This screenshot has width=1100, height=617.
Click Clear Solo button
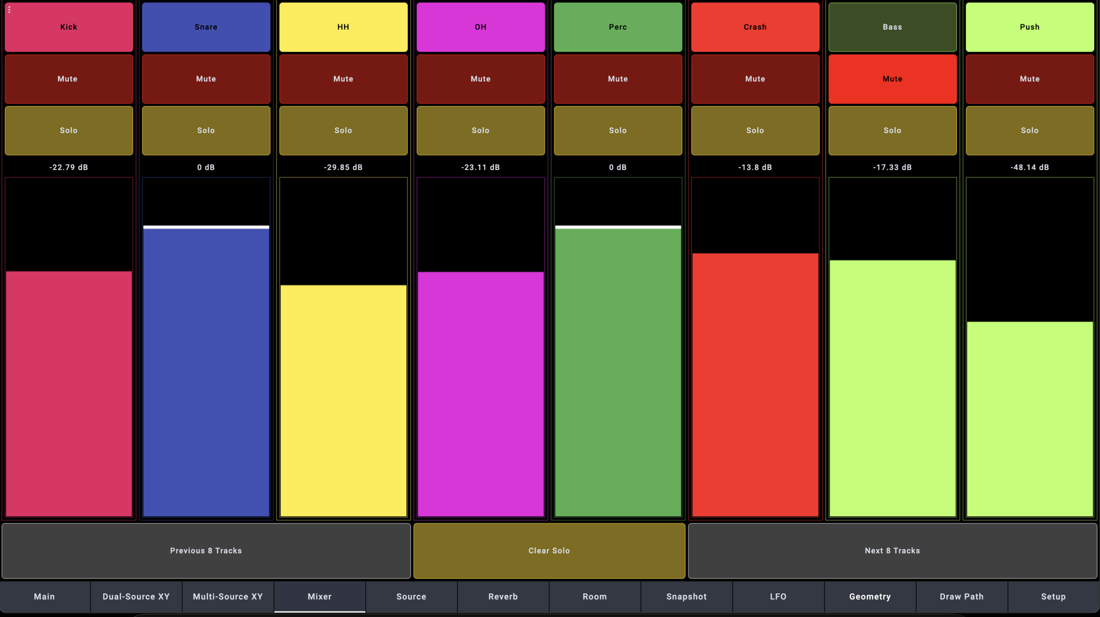(549, 550)
